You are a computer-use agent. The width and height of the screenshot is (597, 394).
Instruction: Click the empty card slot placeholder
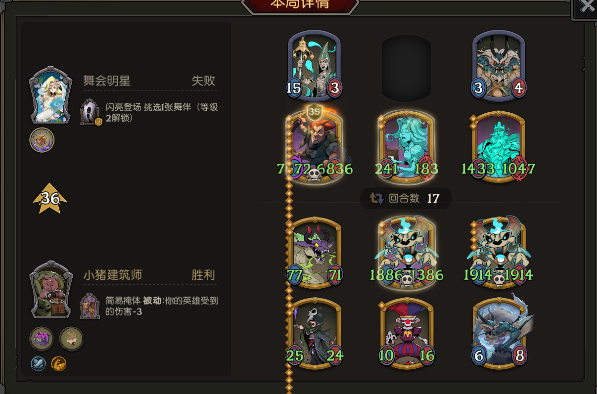tap(407, 68)
